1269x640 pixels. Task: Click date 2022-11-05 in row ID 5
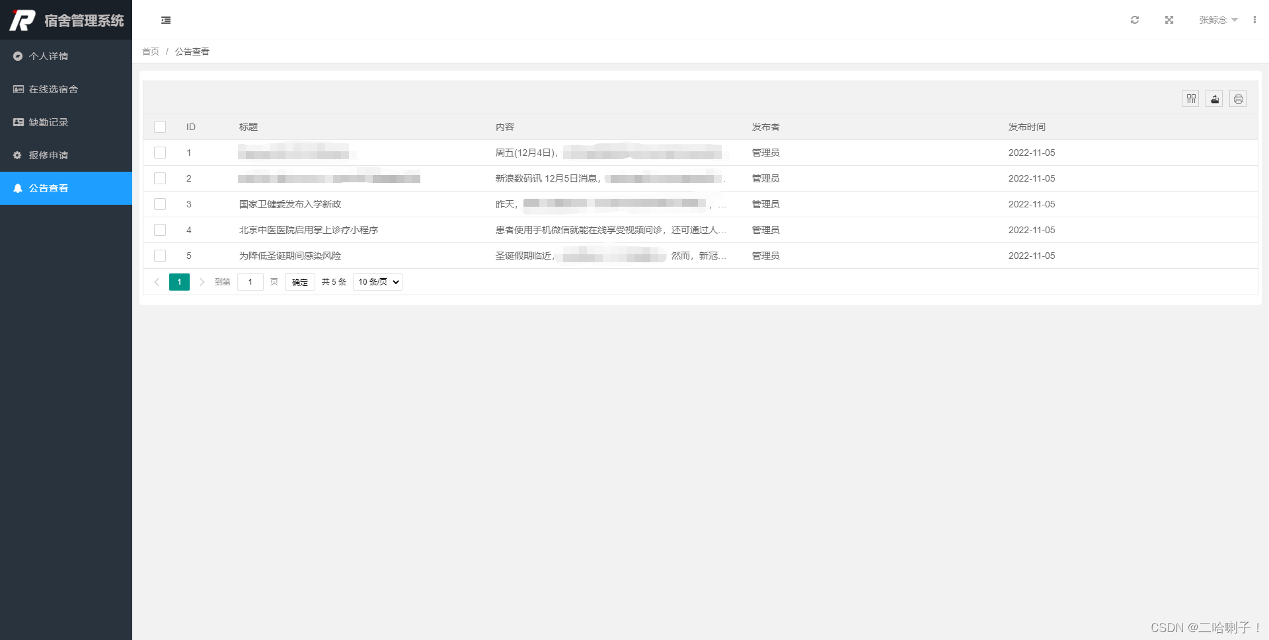click(1032, 256)
